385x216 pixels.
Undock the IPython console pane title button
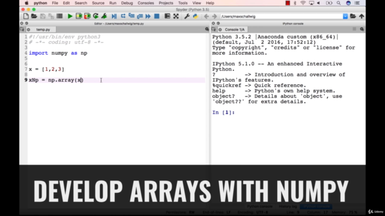(218, 23)
